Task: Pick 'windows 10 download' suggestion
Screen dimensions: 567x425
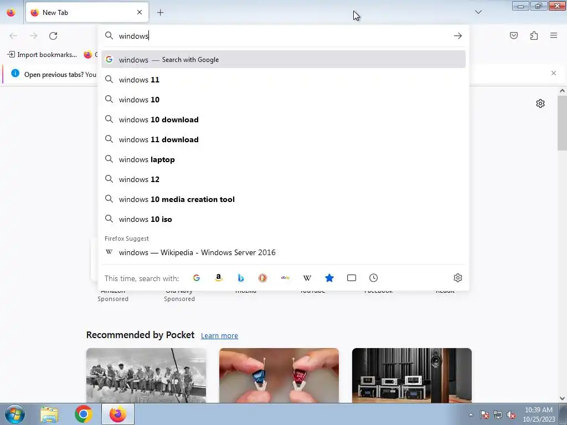Action: (x=283, y=120)
